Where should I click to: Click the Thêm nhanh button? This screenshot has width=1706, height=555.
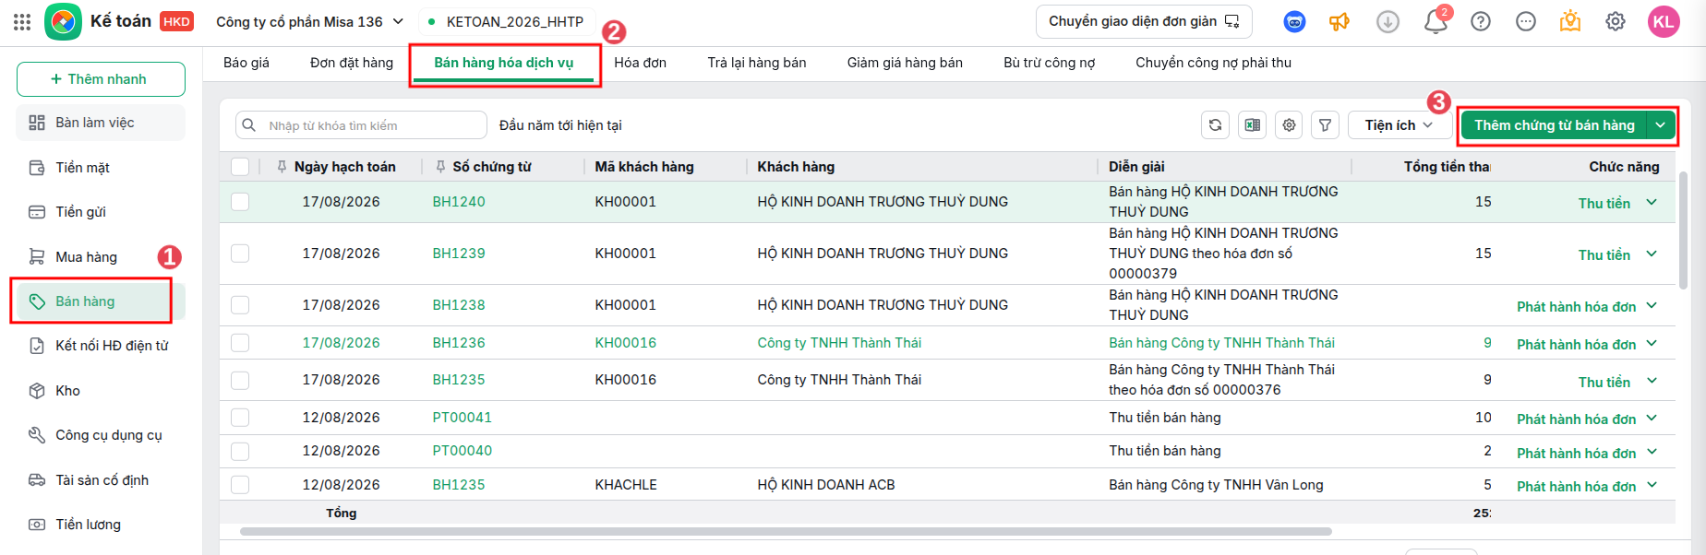tap(101, 79)
